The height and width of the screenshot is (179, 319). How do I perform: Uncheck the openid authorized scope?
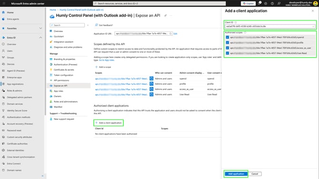tap(228, 38)
